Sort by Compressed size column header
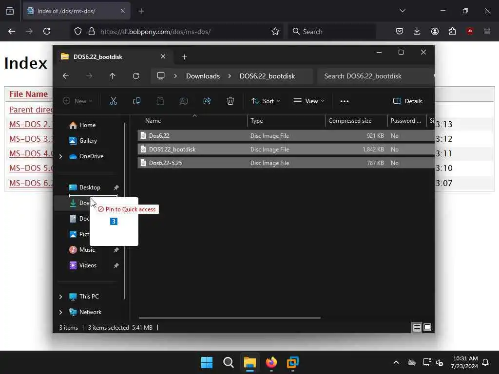 pos(356,121)
